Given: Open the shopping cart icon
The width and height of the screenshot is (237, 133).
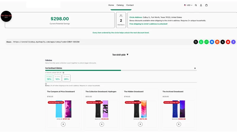Looking at the screenshot, I should coord(206,5).
